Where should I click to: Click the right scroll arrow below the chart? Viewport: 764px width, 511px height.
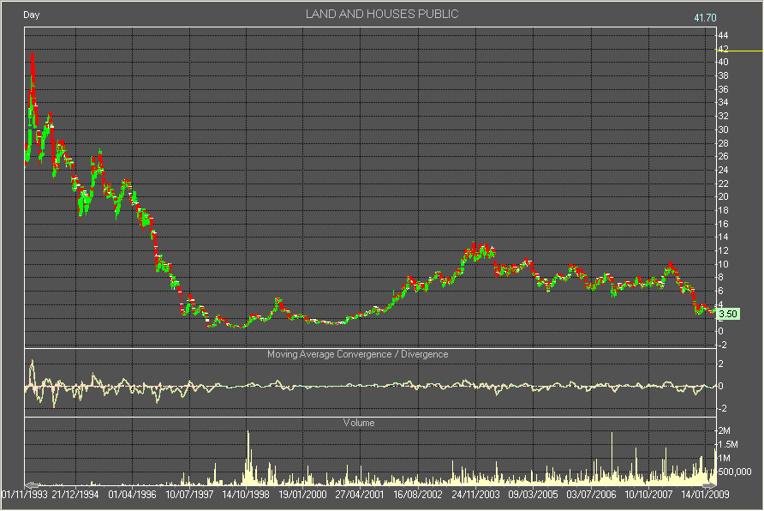point(709,485)
